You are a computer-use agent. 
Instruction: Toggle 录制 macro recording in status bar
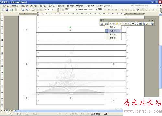pos(72,114)
